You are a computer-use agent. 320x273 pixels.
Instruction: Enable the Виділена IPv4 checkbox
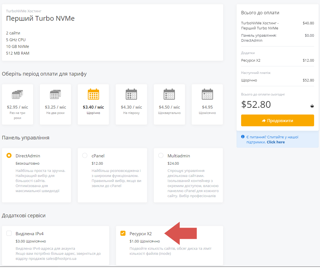pyautogui.click(x=9, y=233)
